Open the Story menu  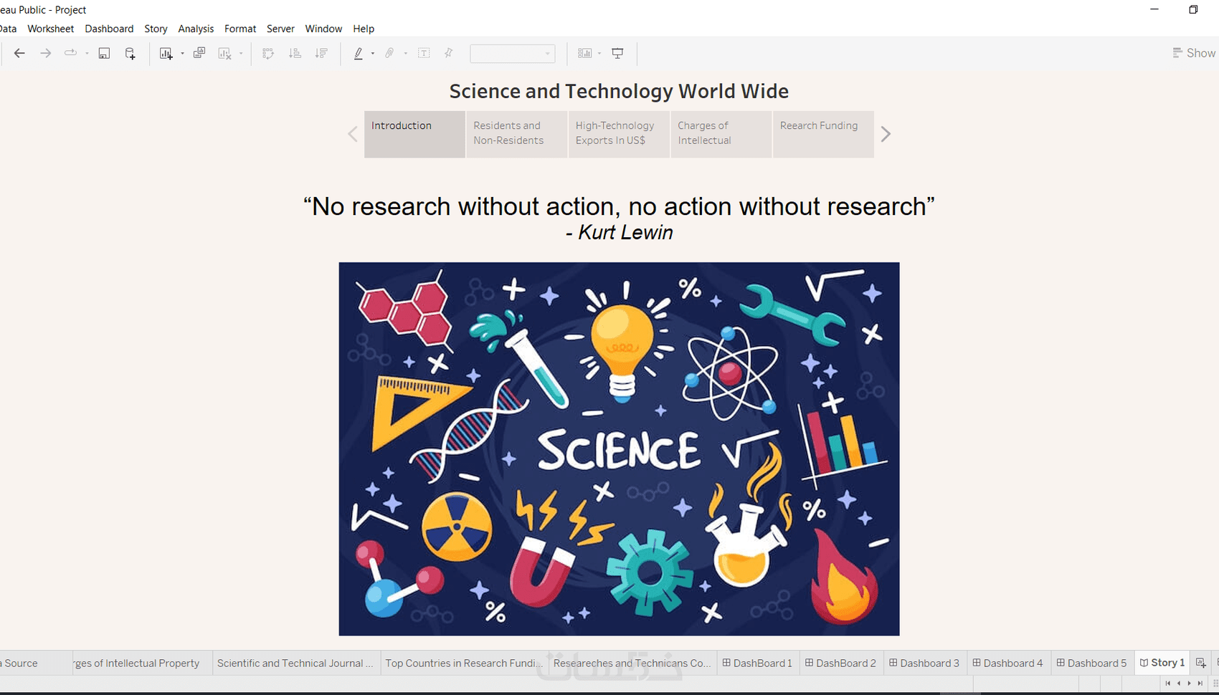tap(156, 29)
